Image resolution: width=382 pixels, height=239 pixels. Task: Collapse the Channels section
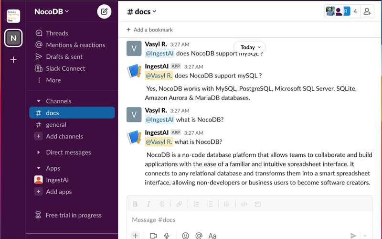pos(39,101)
